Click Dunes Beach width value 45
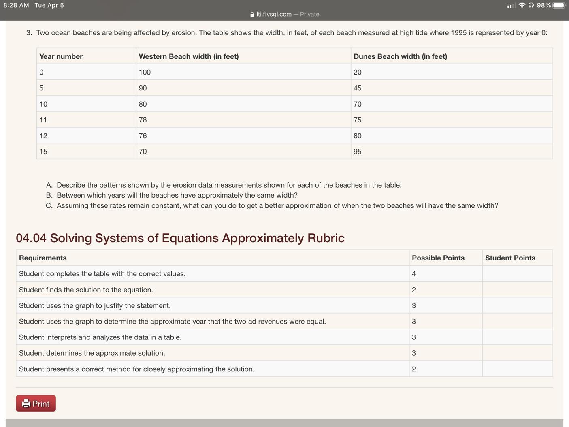This screenshot has height=427, width=569. click(x=357, y=88)
